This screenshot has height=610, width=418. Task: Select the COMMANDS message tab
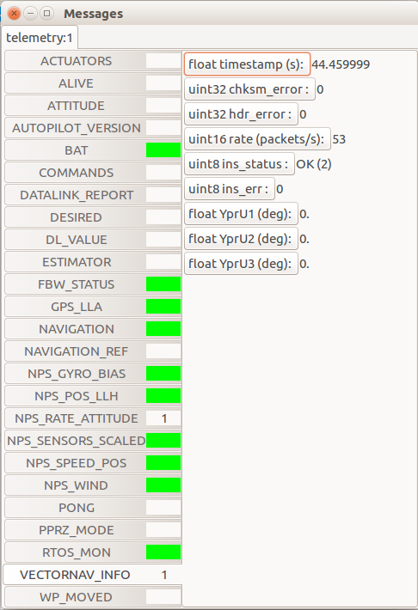click(x=93, y=173)
